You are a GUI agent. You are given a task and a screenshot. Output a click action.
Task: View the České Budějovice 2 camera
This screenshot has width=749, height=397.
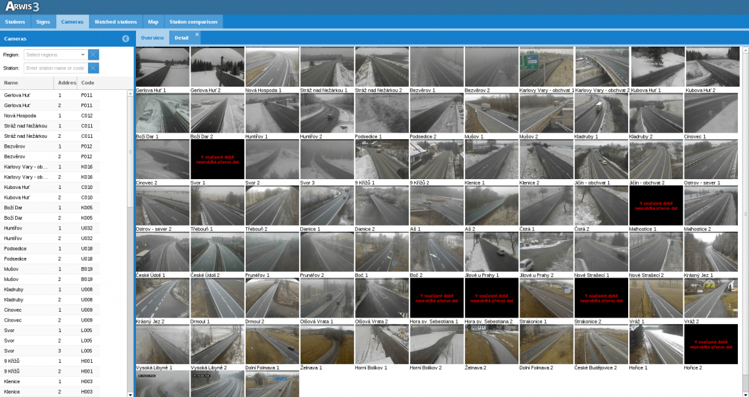pyautogui.click(x=601, y=345)
